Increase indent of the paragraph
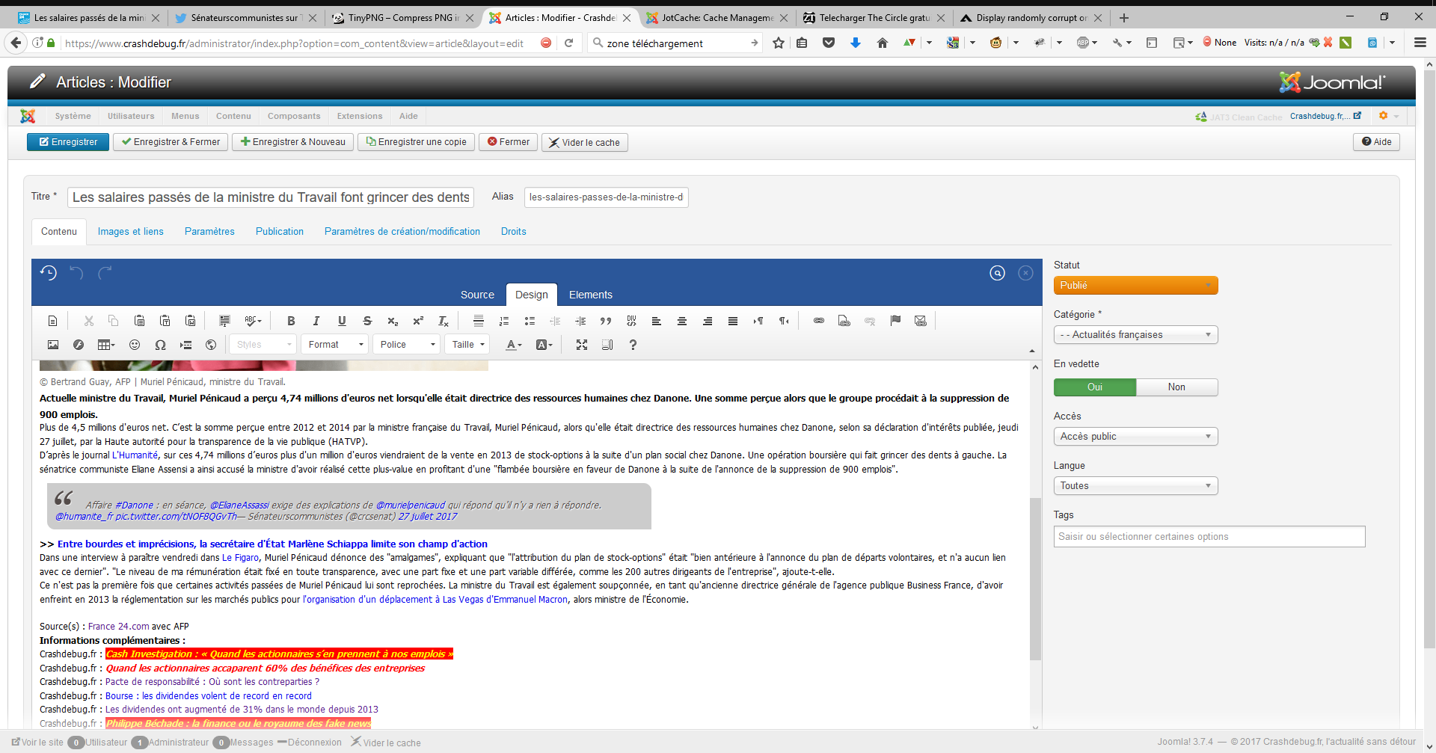 (x=580, y=321)
